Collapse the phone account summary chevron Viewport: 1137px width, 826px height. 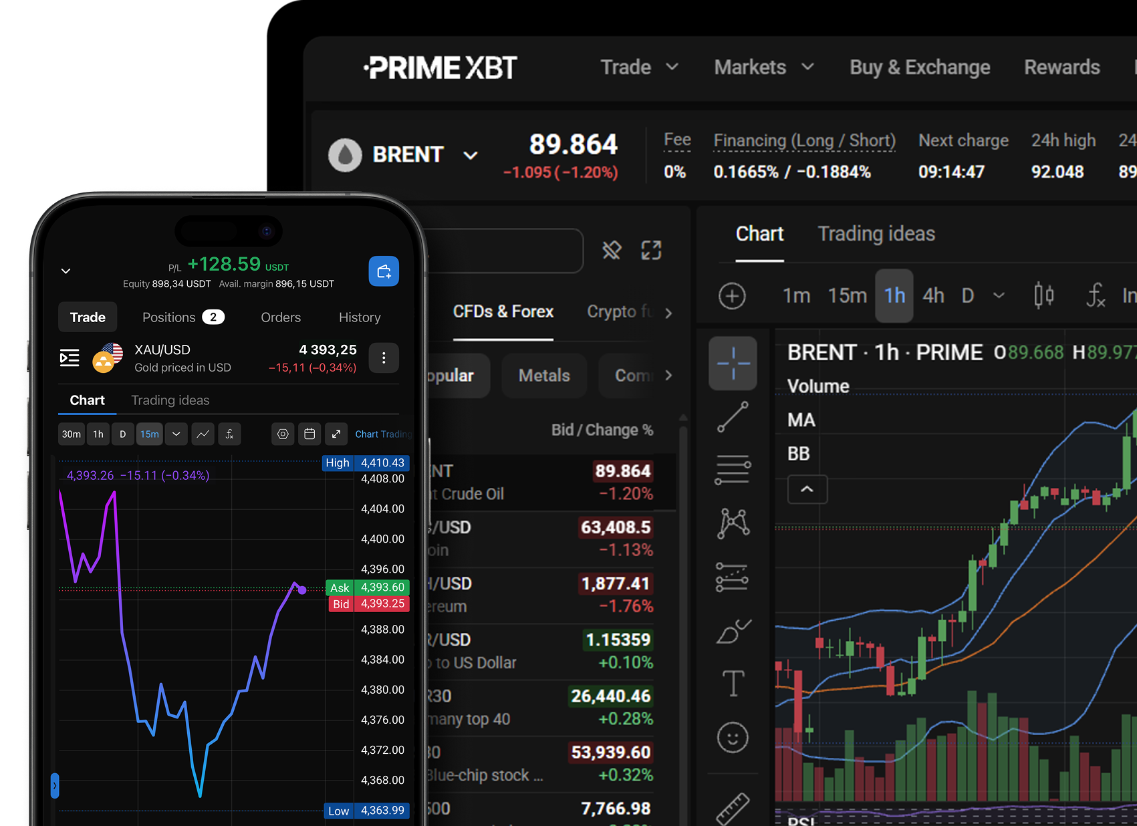click(66, 271)
